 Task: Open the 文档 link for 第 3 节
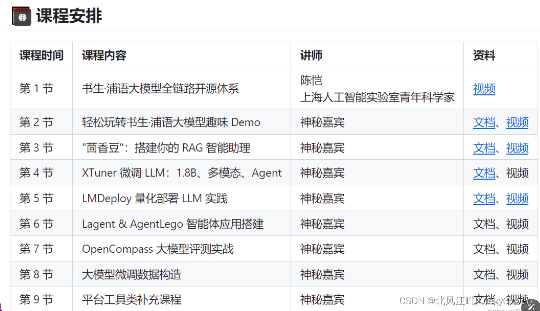coord(484,148)
